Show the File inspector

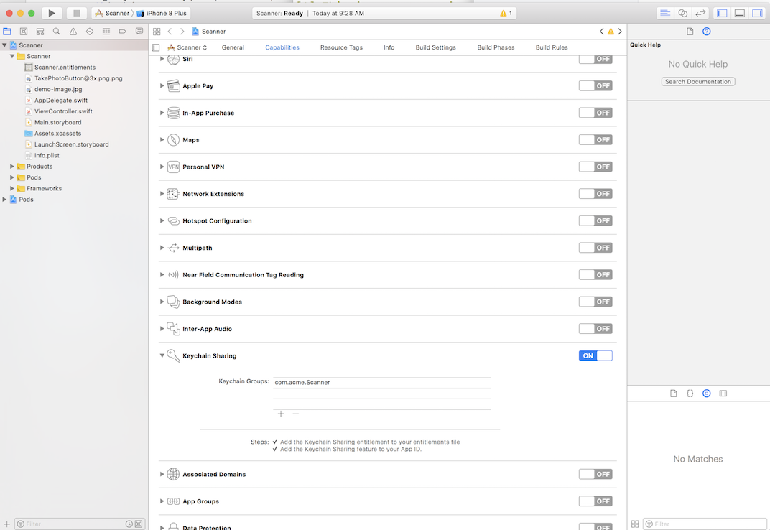click(x=690, y=32)
